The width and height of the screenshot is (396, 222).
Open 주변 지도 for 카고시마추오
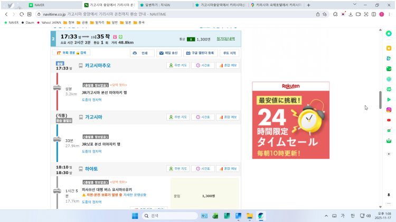177,66
